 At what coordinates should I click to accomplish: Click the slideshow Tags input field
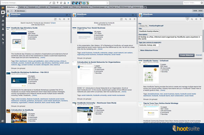tap(149, 45)
